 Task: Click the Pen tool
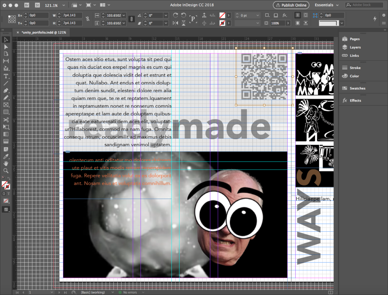[6, 91]
